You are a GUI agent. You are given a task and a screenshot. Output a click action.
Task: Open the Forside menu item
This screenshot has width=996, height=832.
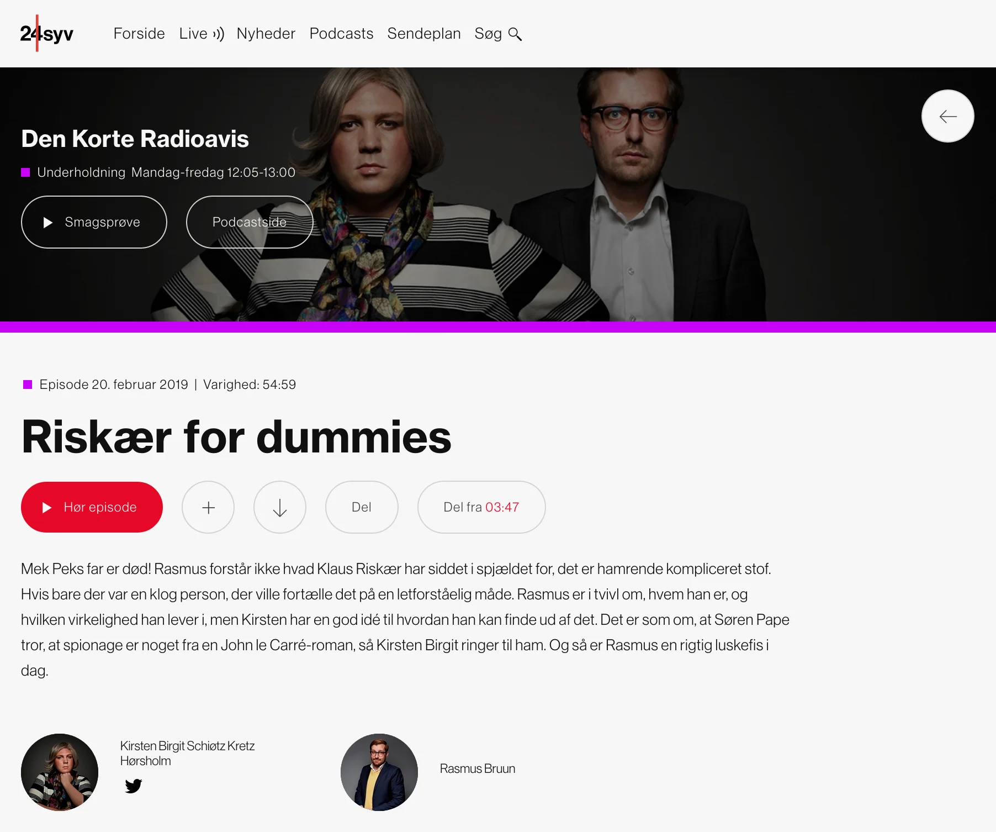click(139, 34)
